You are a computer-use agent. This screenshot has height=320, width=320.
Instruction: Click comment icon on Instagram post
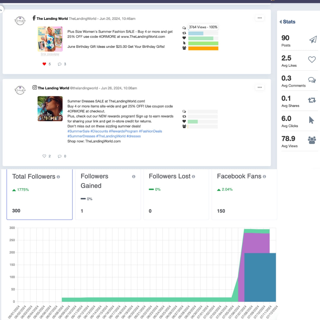[60, 156]
